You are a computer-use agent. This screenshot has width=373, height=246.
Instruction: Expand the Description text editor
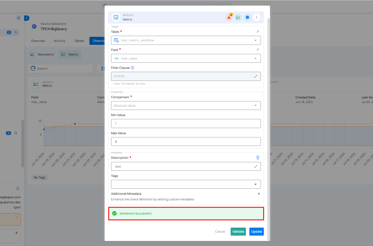pos(256,166)
